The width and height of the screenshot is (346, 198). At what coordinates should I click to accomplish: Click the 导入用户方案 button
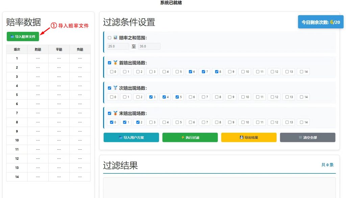[131, 138]
